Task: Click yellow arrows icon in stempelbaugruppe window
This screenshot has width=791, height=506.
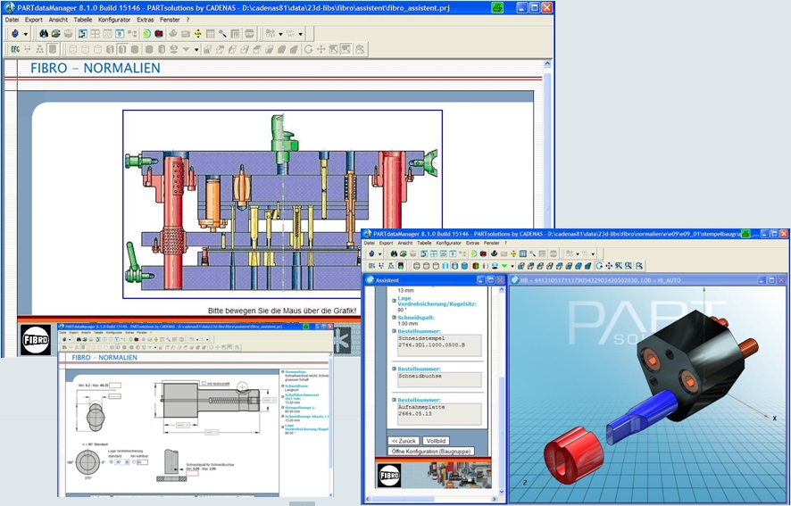Action: [513, 253]
